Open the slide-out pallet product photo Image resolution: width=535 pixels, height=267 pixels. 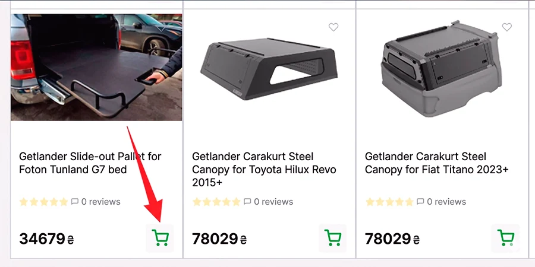[96, 67]
